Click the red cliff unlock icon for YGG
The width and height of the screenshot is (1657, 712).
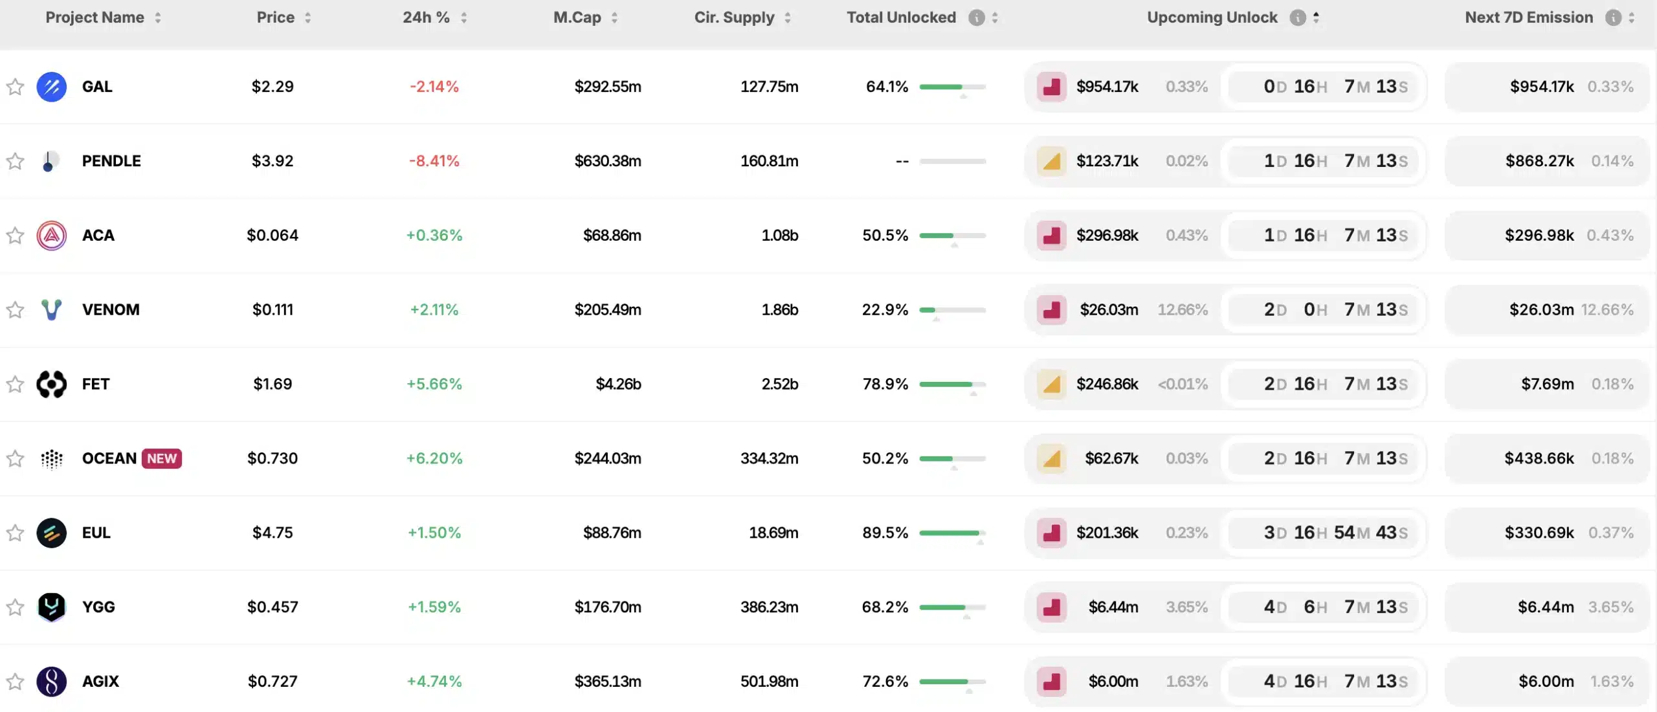point(1052,608)
